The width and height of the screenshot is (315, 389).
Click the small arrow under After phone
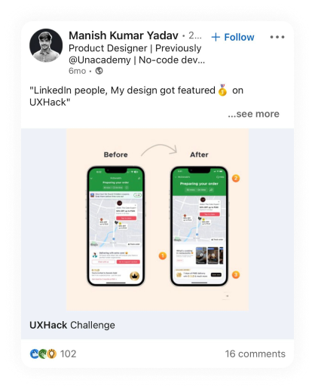pos(227,296)
